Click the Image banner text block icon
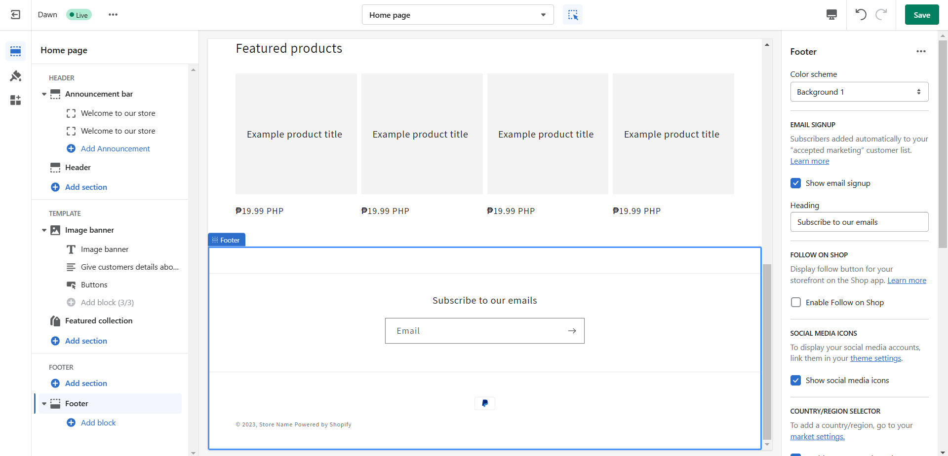This screenshot has height=456, width=948. pos(71,249)
